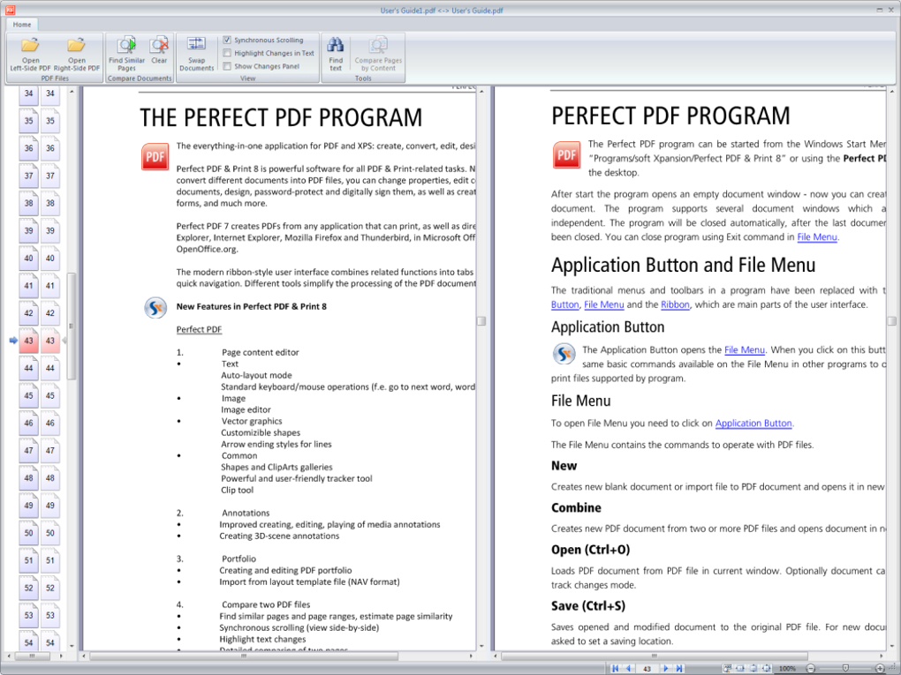Click red PDF logo in right document
Image resolution: width=901 pixels, height=675 pixels.
click(x=566, y=154)
